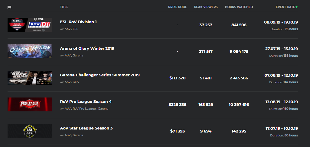Click AoV game icon under ESL RoV Division 1
The height and width of the screenshot is (147, 310).
(62, 29)
